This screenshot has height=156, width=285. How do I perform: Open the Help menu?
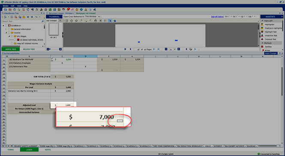click(25, 6)
